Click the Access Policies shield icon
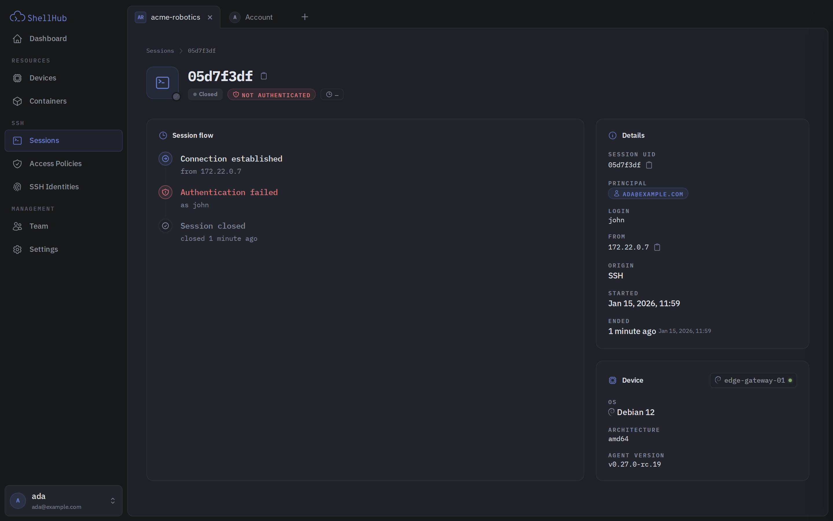The image size is (833, 521). point(17,164)
